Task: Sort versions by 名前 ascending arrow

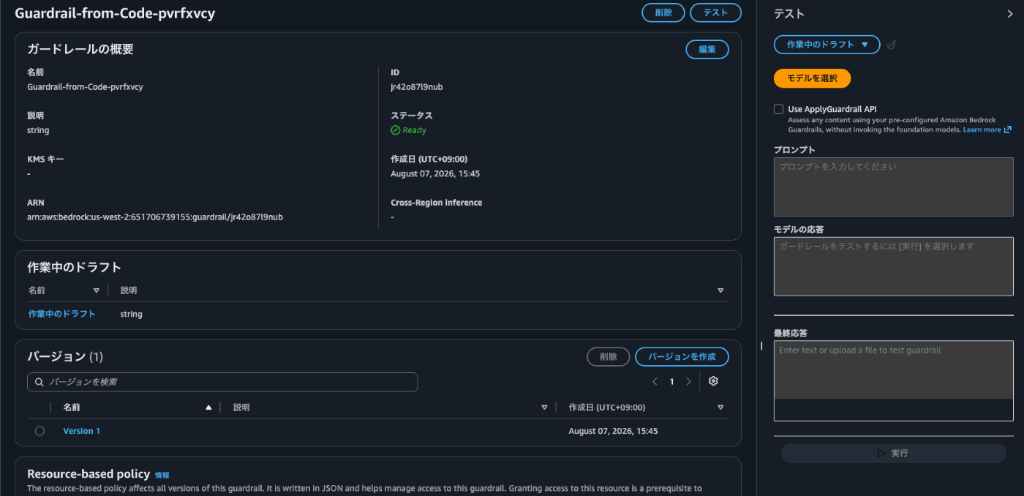Action: coord(208,407)
